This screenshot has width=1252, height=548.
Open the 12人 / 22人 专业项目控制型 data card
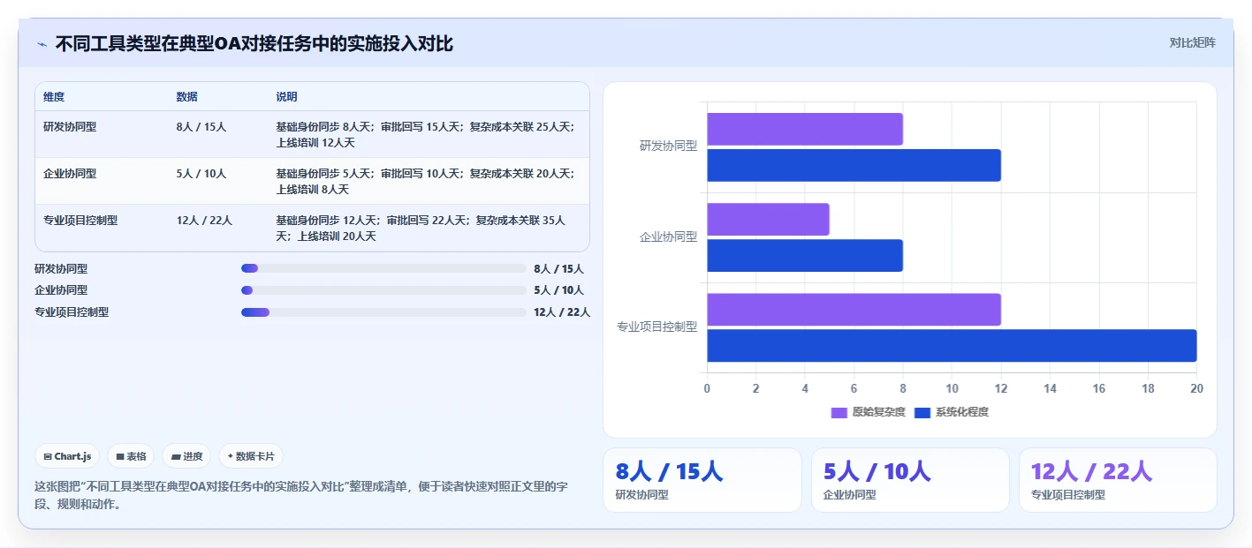1118,480
